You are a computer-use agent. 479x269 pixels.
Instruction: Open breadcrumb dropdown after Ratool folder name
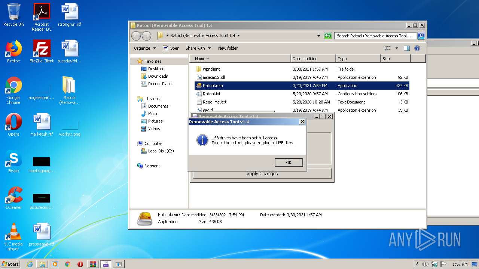pos(238,36)
